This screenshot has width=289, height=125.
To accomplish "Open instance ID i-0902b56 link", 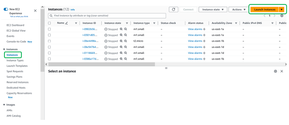I will point(90,29).
